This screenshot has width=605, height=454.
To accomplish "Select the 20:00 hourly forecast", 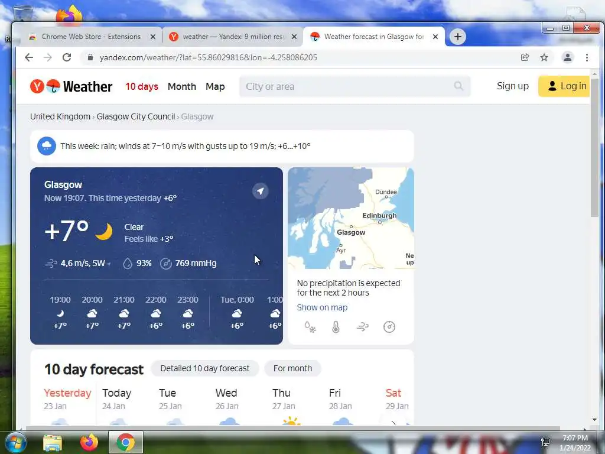I will (x=92, y=312).
